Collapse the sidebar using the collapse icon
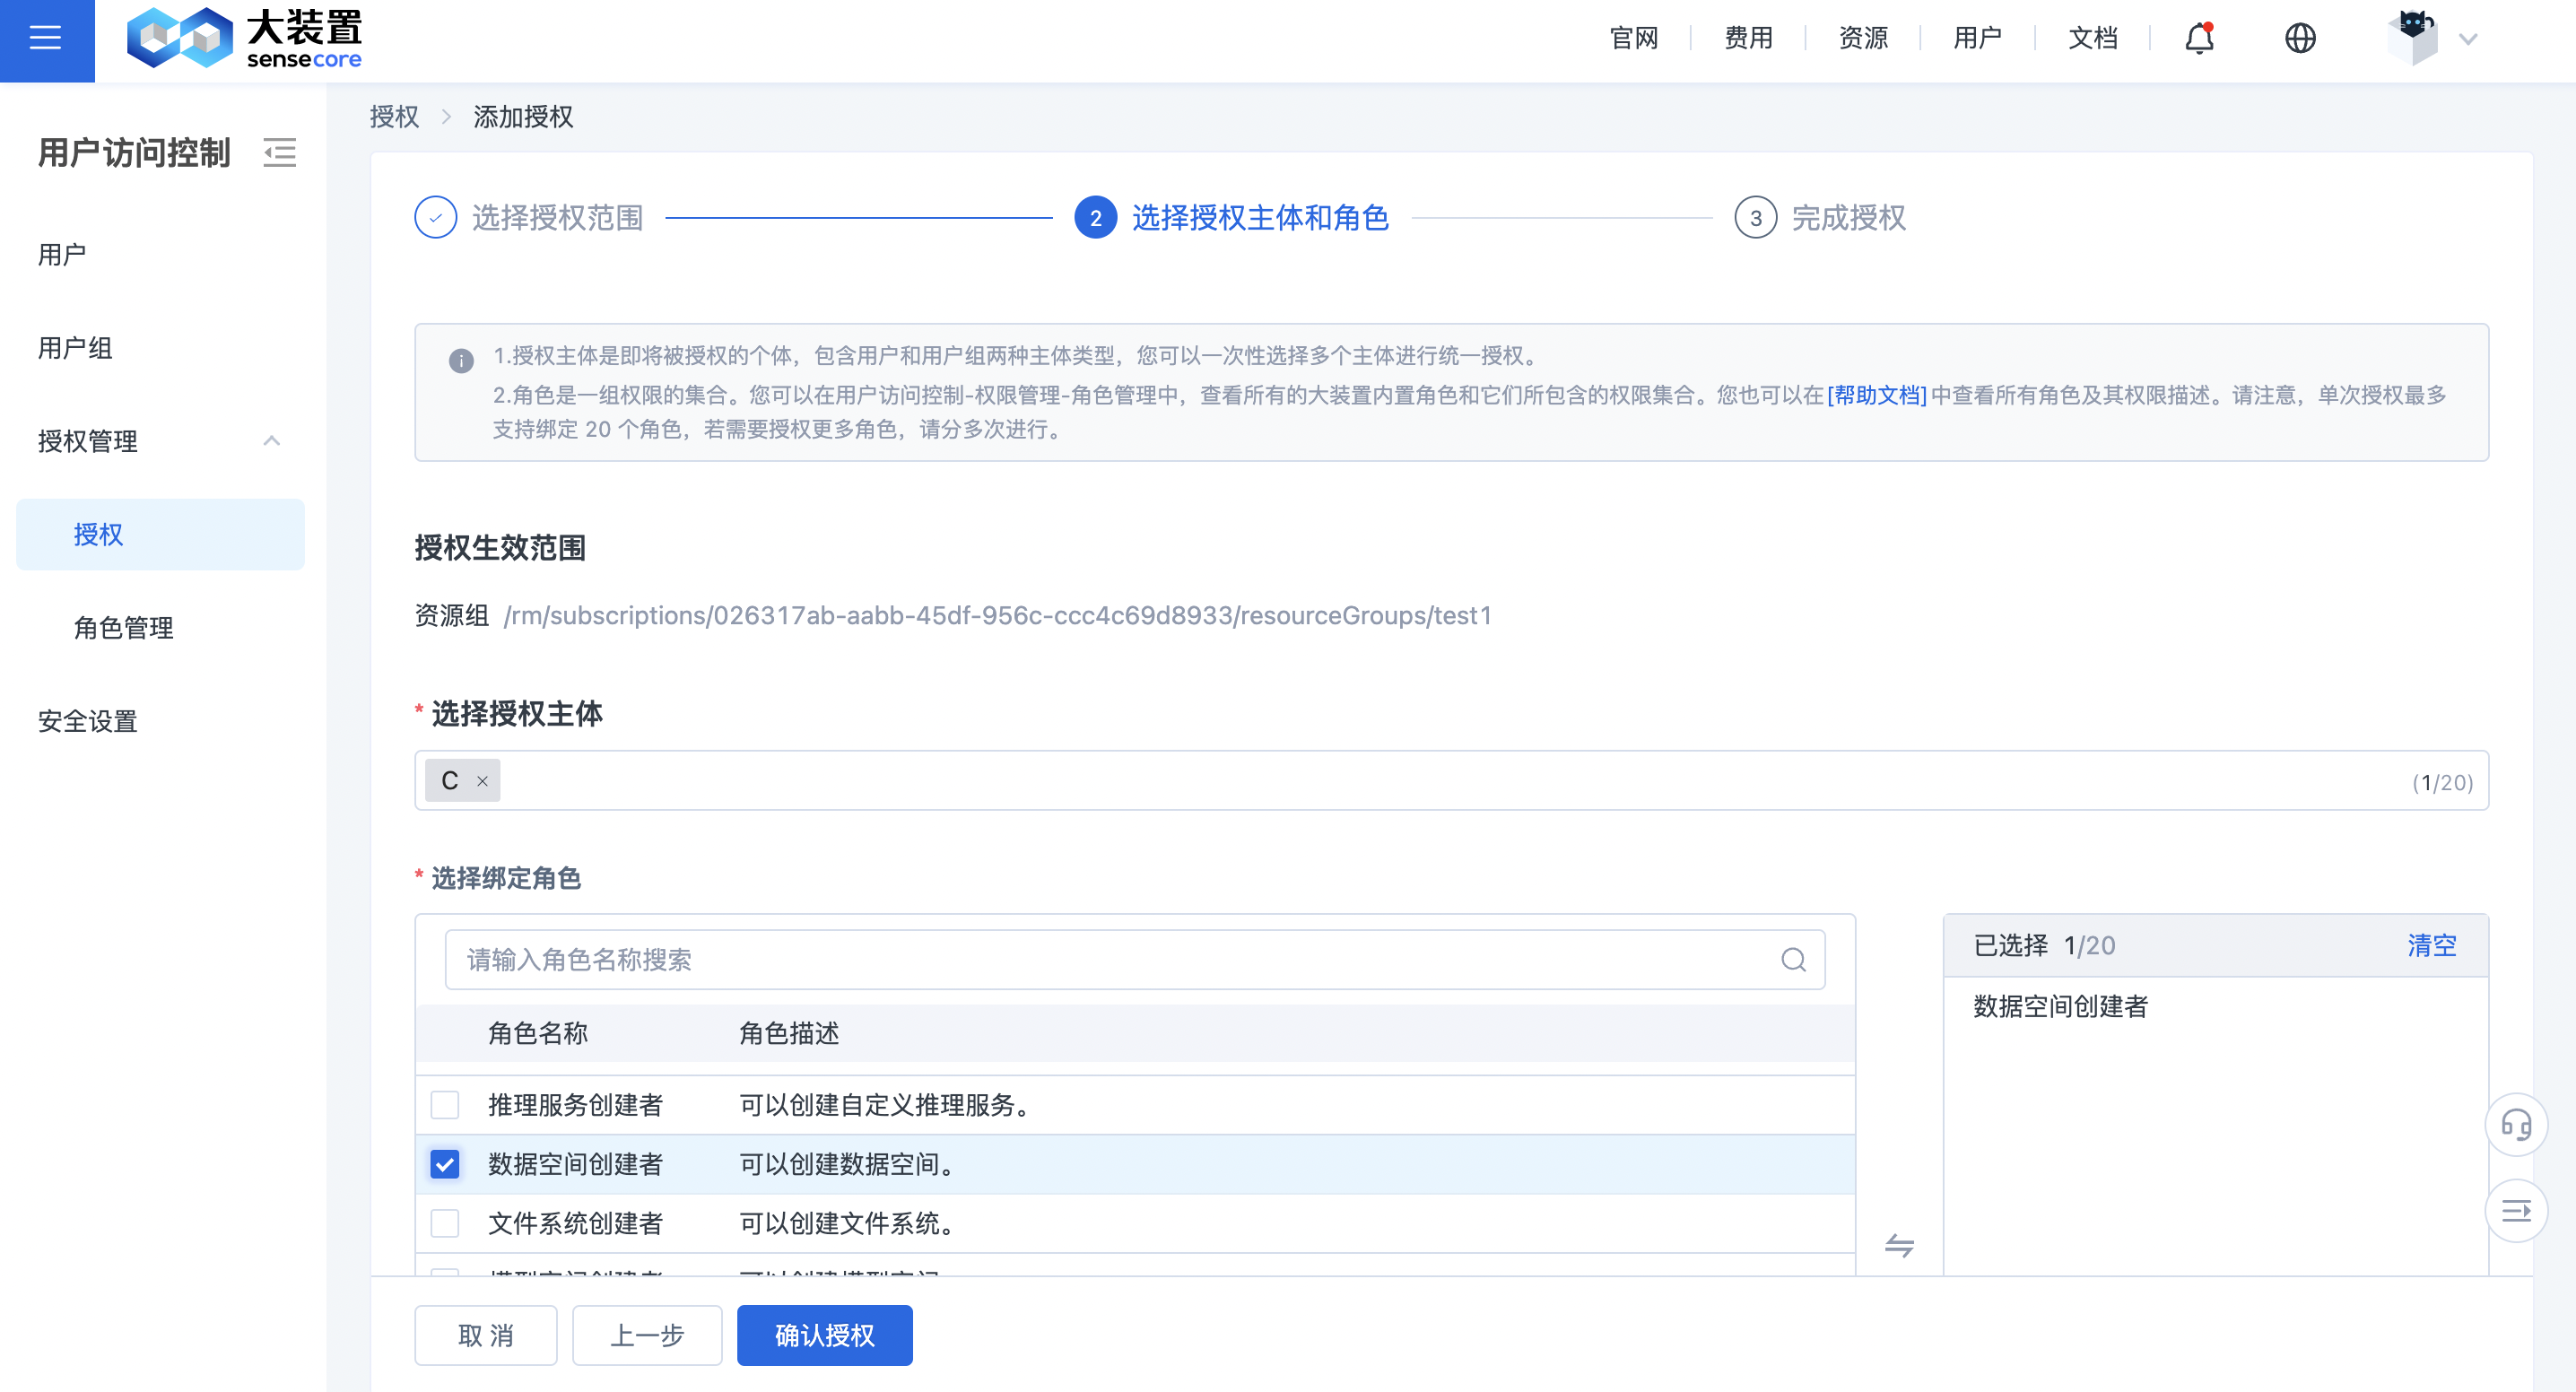The height and width of the screenshot is (1392, 2576). click(x=279, y=152)
